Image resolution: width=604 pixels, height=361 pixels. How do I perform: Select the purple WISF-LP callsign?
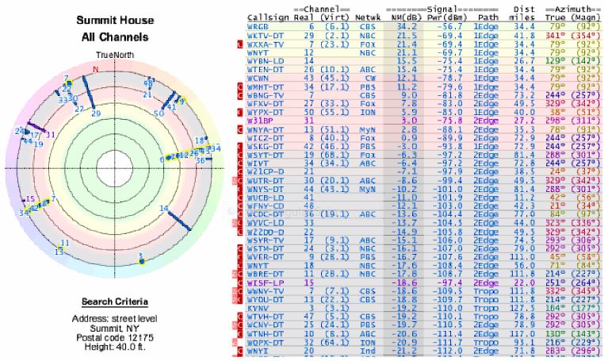coord(263,282)
